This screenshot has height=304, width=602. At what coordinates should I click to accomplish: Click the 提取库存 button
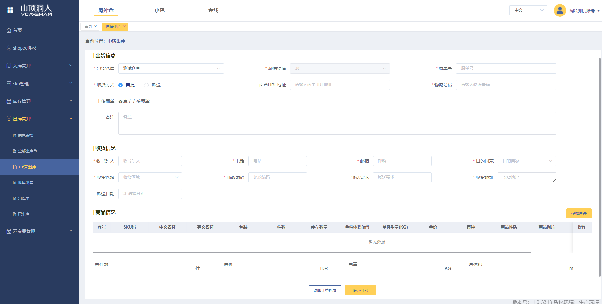[x=579, y=213]
